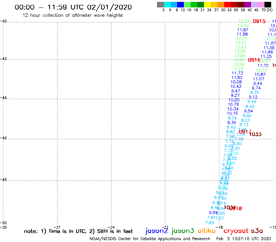Click the longitude axis label -24
The image size is (276, 242).
coord(111,227)
